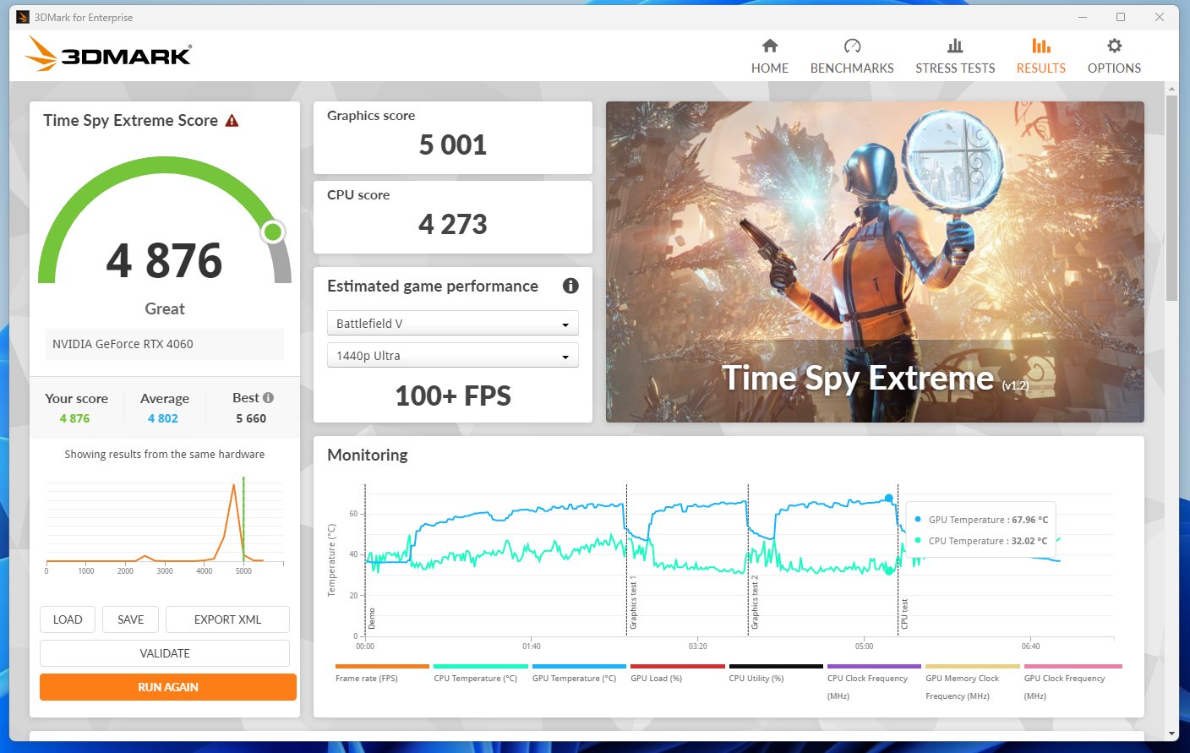Click the 3DMark logo
Viewport: 1190px width, 753px height.
click(108, 54)
